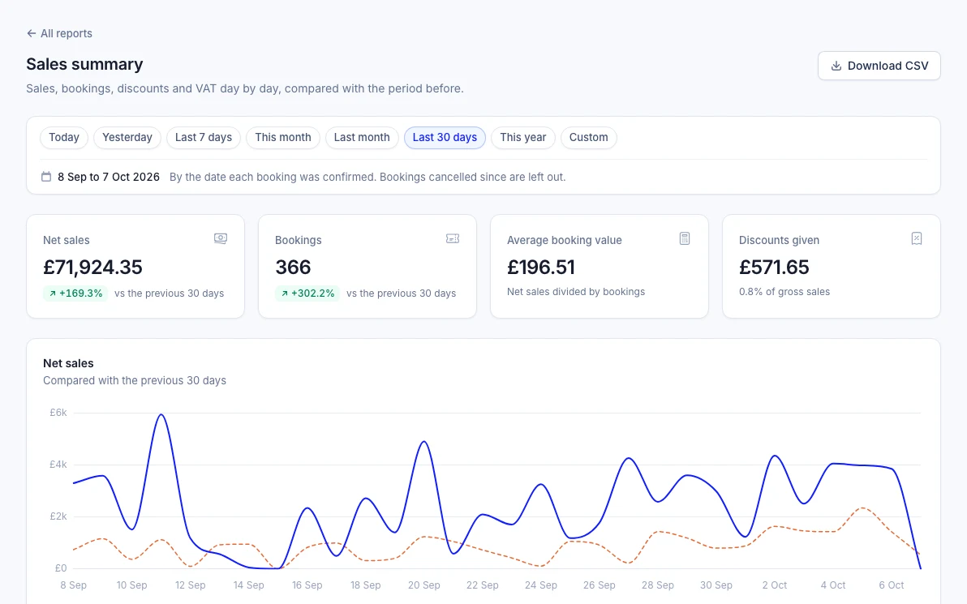
Task: Click the £4k axis label
Action: pos(58,464)
